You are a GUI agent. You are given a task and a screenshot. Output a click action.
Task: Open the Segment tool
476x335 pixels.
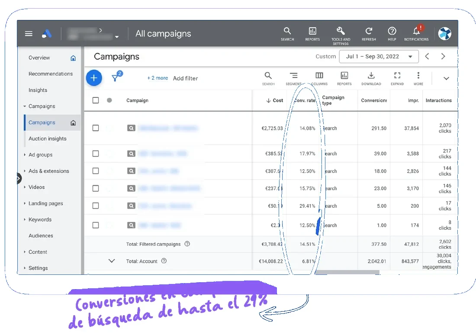(x=293, y=79)
